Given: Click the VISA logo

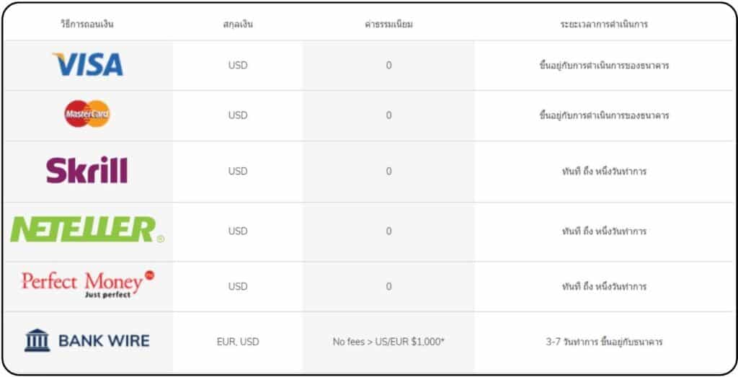Looking at the screenshot, I should [87, 64].
